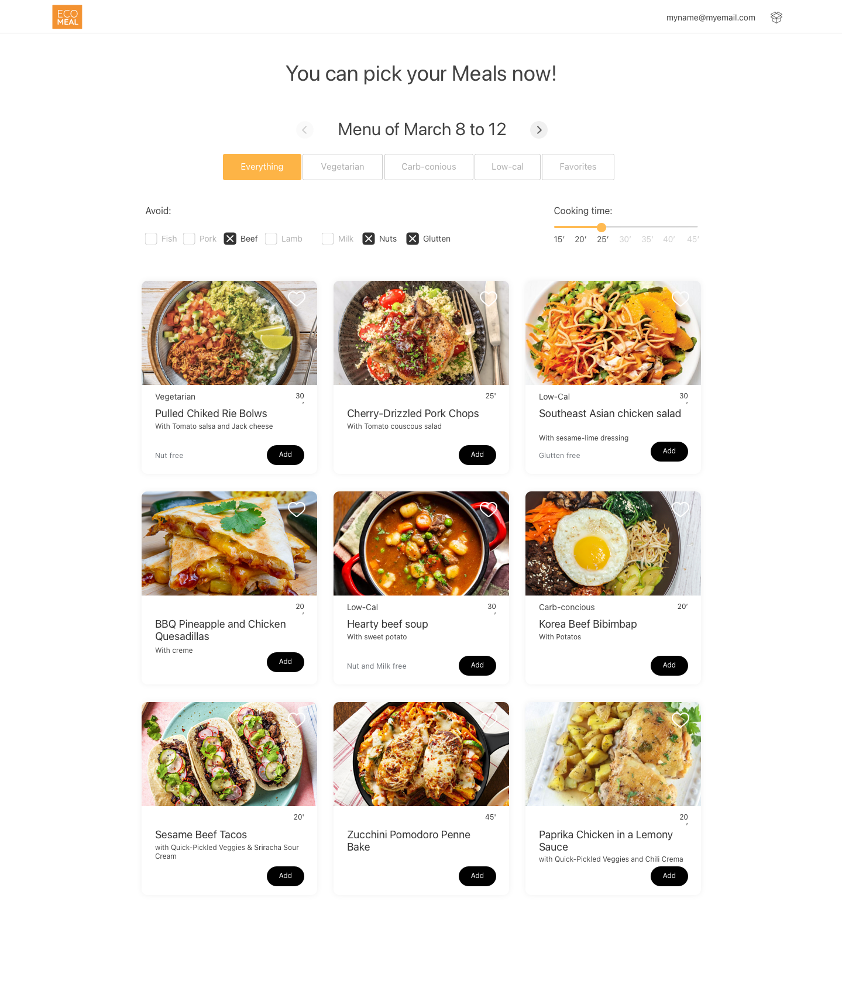Image resolution: width=842 pixels, height=1005 pixels.
Task: Check the Milk avoid checkbox
Action: [x=328, y=239]
